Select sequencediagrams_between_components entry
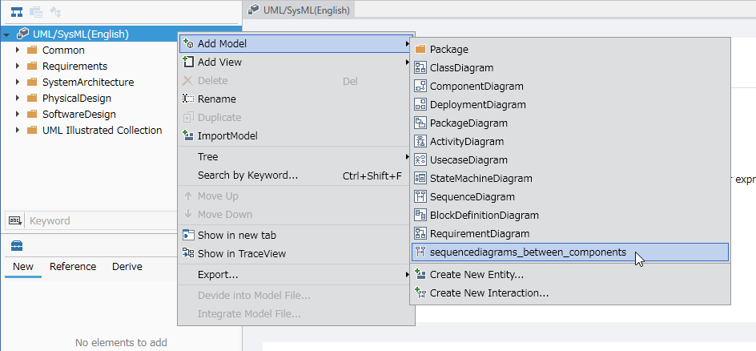This screenshot has height=351, width=756. pyautogui.click(x=570, y=252)
